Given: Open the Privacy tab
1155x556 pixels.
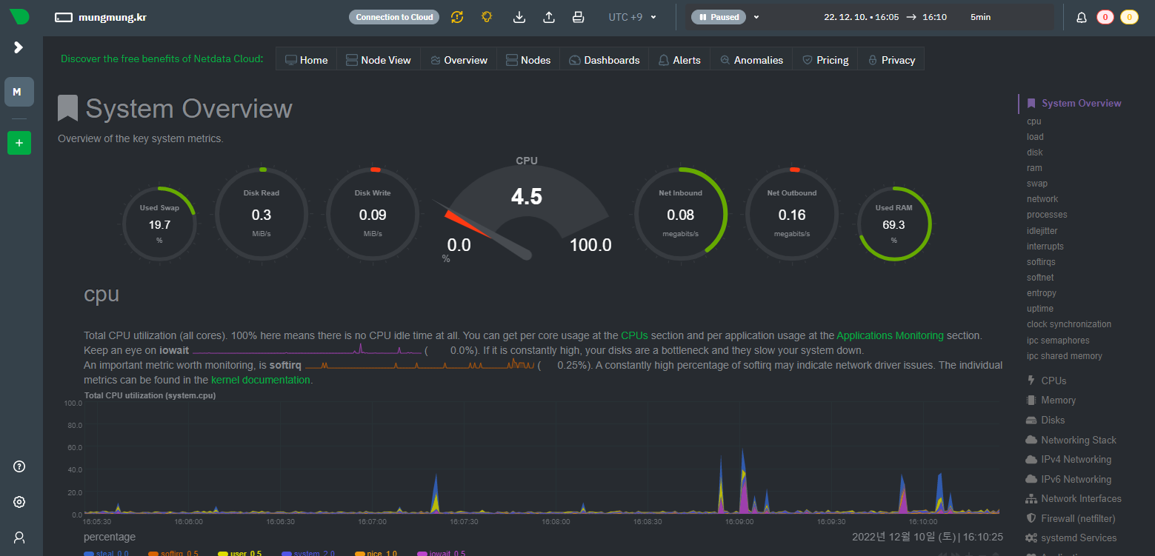Looking at the screenshot, I should coord(891,60).
